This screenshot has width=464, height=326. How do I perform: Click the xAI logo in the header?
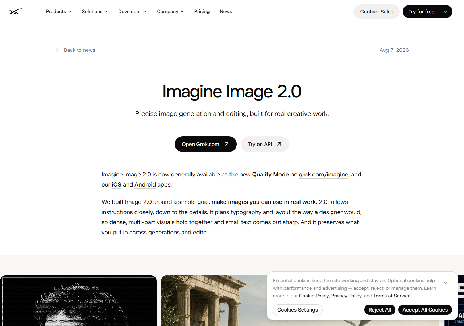pos(17,12)
